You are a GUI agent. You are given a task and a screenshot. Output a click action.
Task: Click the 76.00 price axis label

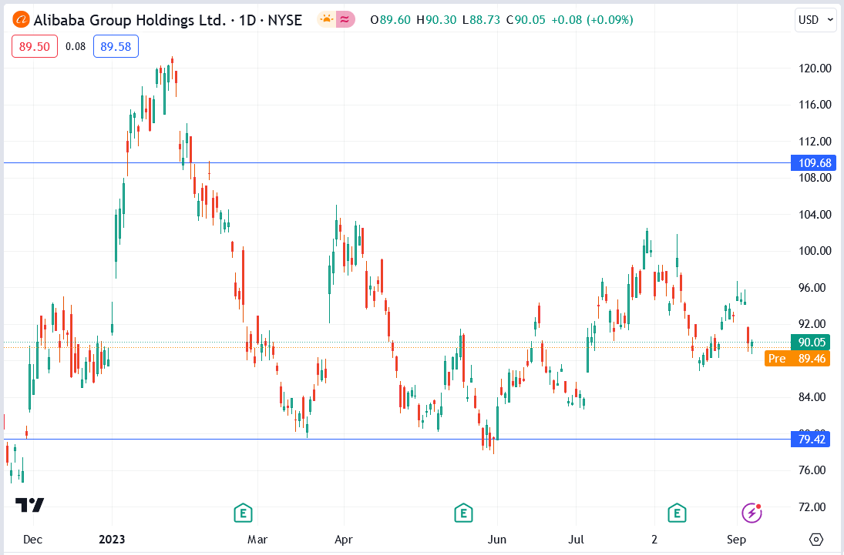(x=812, y=470)
